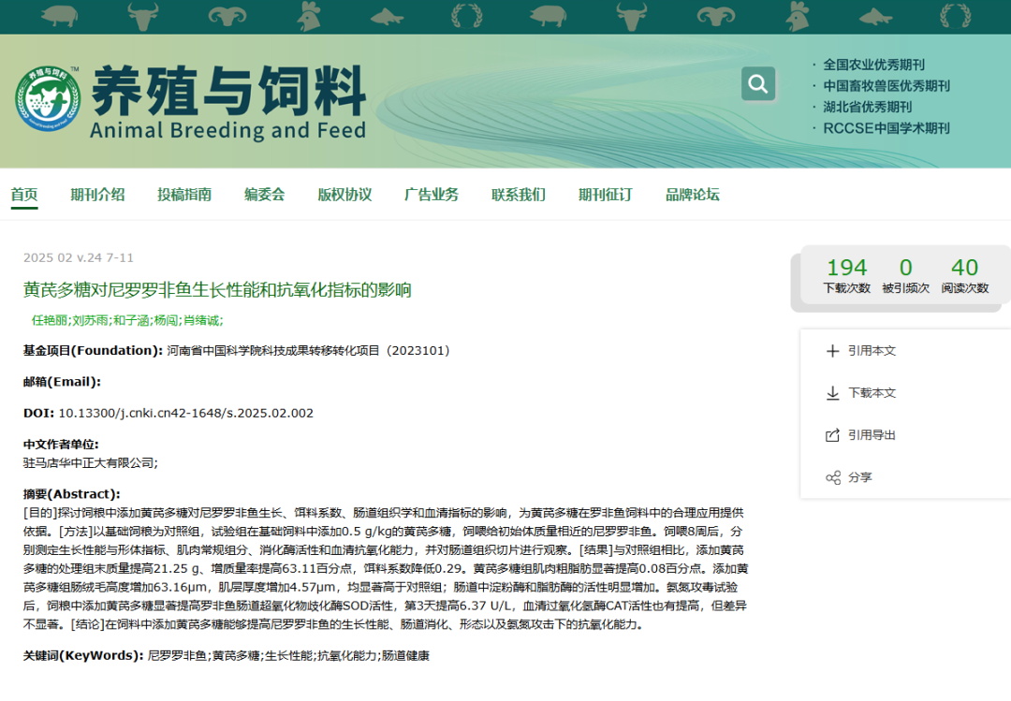Screen dimensions: 1011x701
Task: Click the round journal logo emblem
Action: (x=49, y=98)
